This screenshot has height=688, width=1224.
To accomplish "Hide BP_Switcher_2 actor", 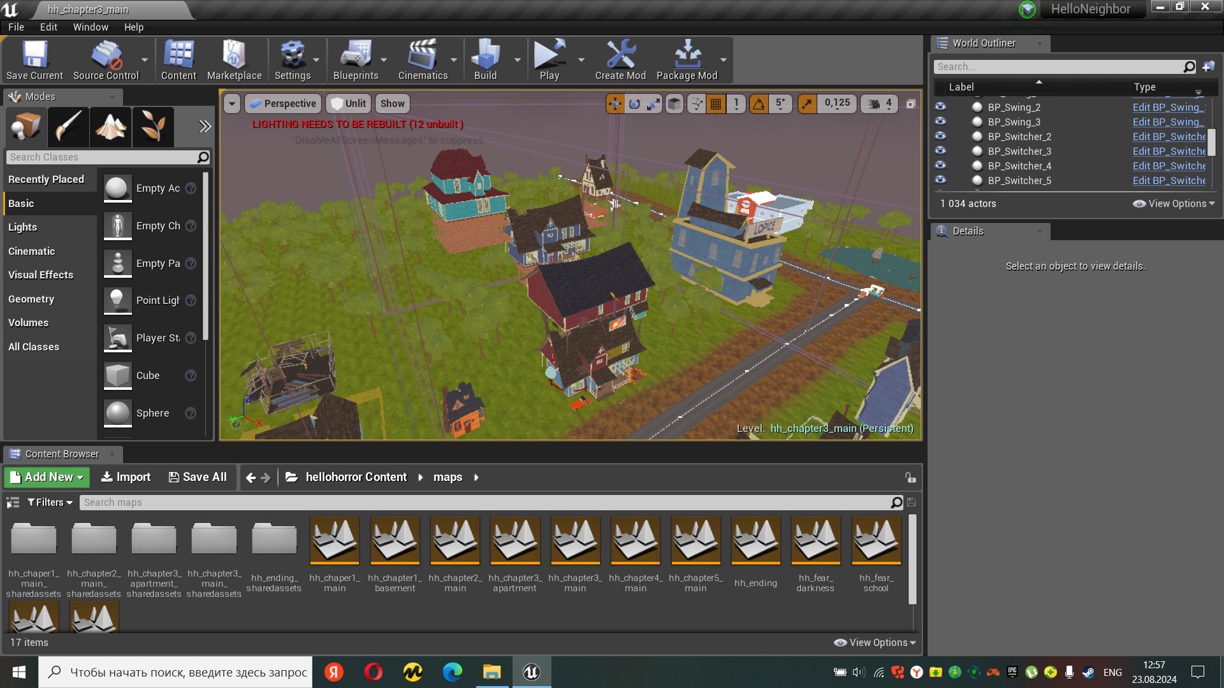I will point(940,136).
